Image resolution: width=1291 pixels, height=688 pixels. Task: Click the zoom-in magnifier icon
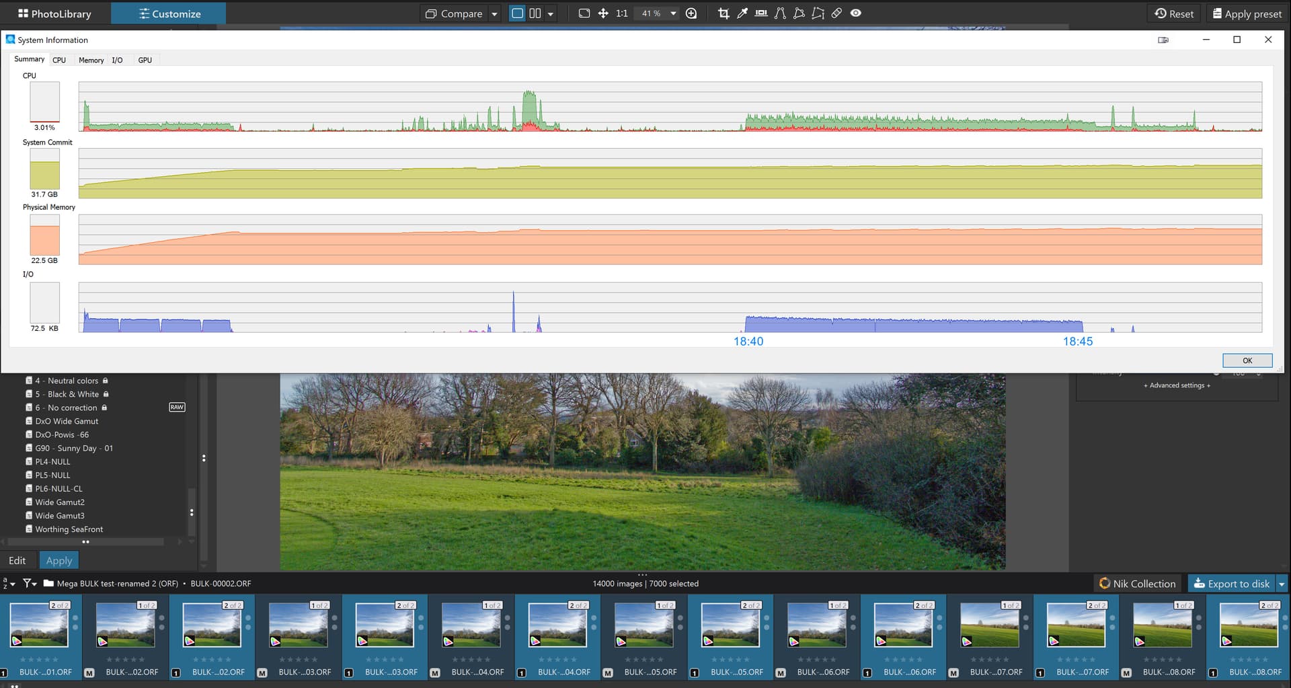tap(691, 13)
